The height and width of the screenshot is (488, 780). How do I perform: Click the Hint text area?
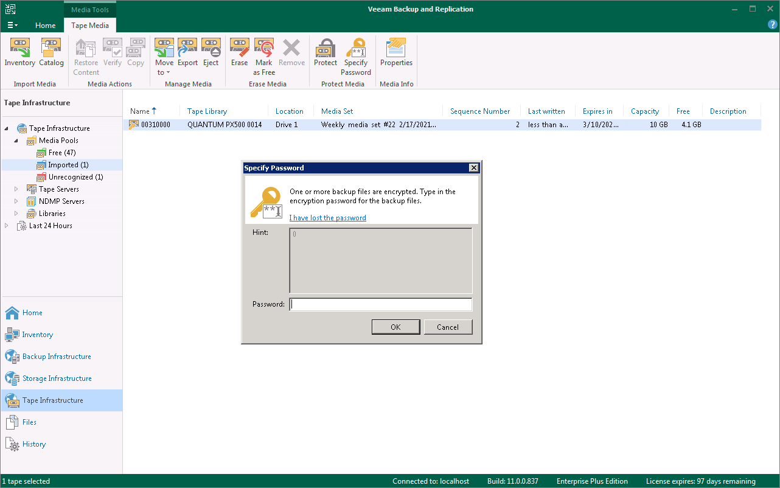tap(381, 261)
